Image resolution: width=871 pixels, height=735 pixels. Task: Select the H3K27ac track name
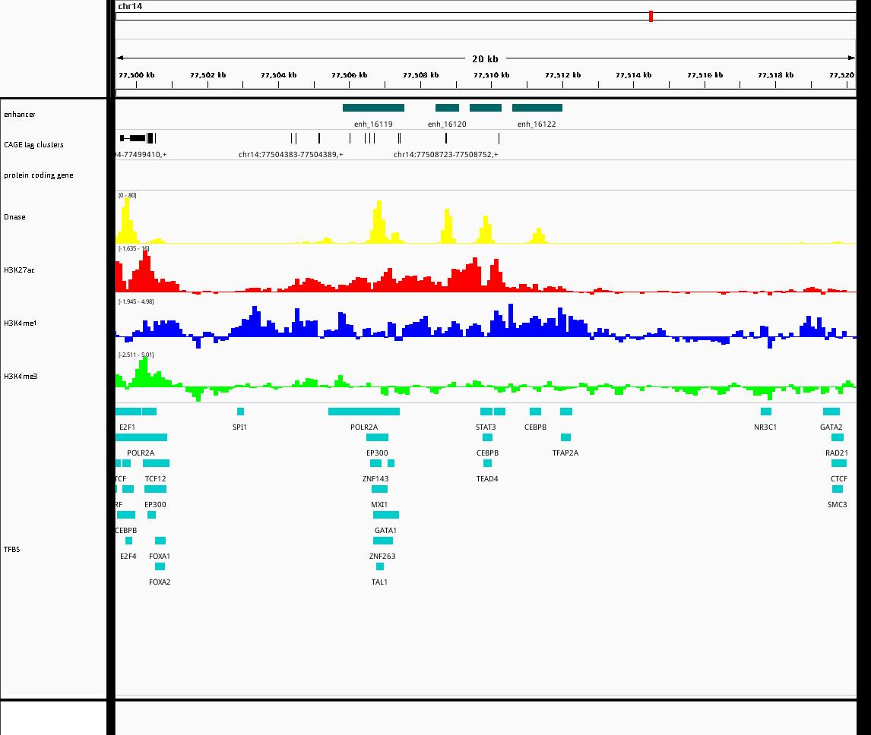click(x=19, y=270)
